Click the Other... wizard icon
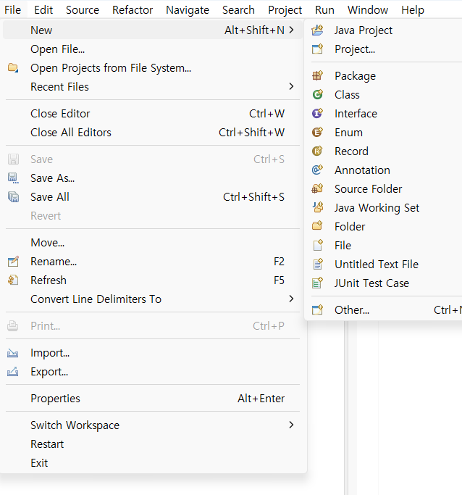The width and height of the screenshot is (462, 495). [x=318, y=310]
